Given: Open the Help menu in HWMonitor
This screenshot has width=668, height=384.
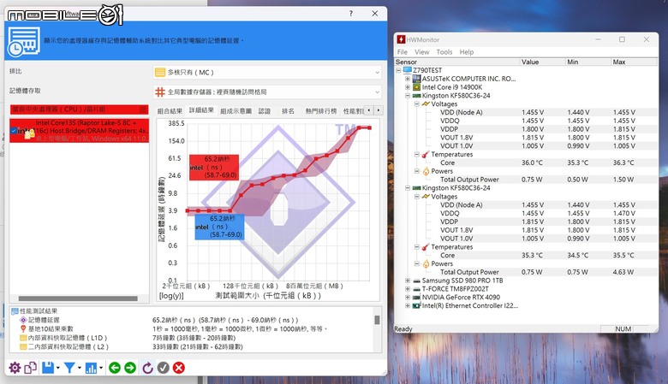Looking at the screenshot, I should [x=467, y=52].
